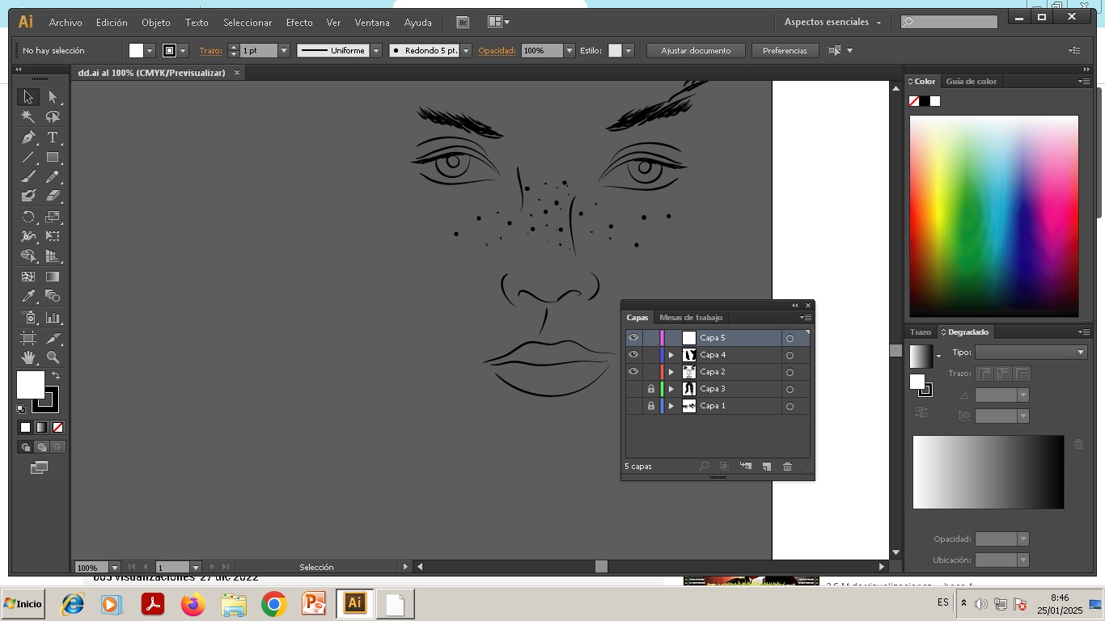This screenshot has width=1105, height=621.
Task: Select the Magic Wand tool
Action: [x=28, y=117]
